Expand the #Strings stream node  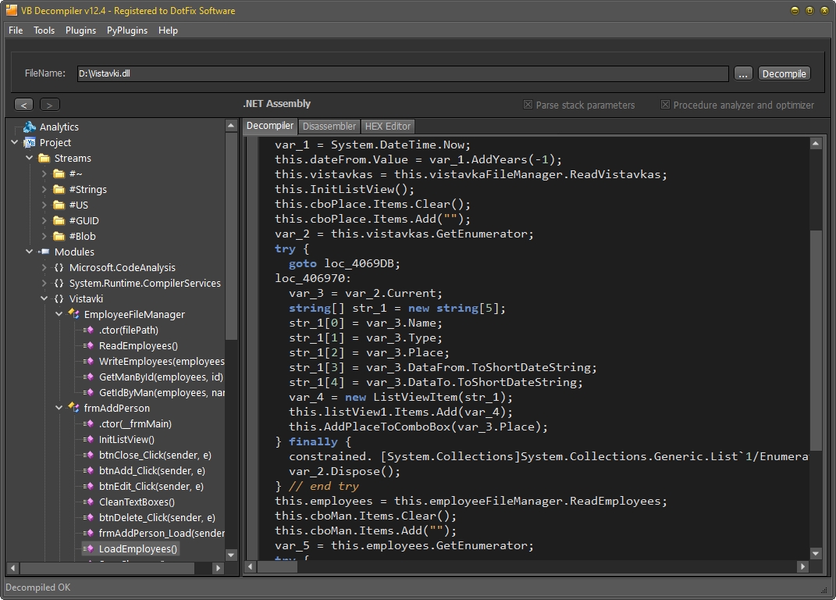[44, 190]
